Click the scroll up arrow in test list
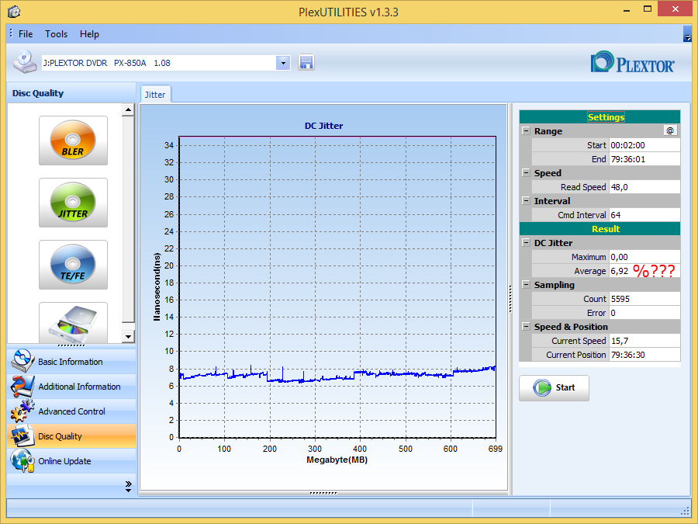This screenshot has width=698, height=524. pyautogui.click(x=128, y=109)
